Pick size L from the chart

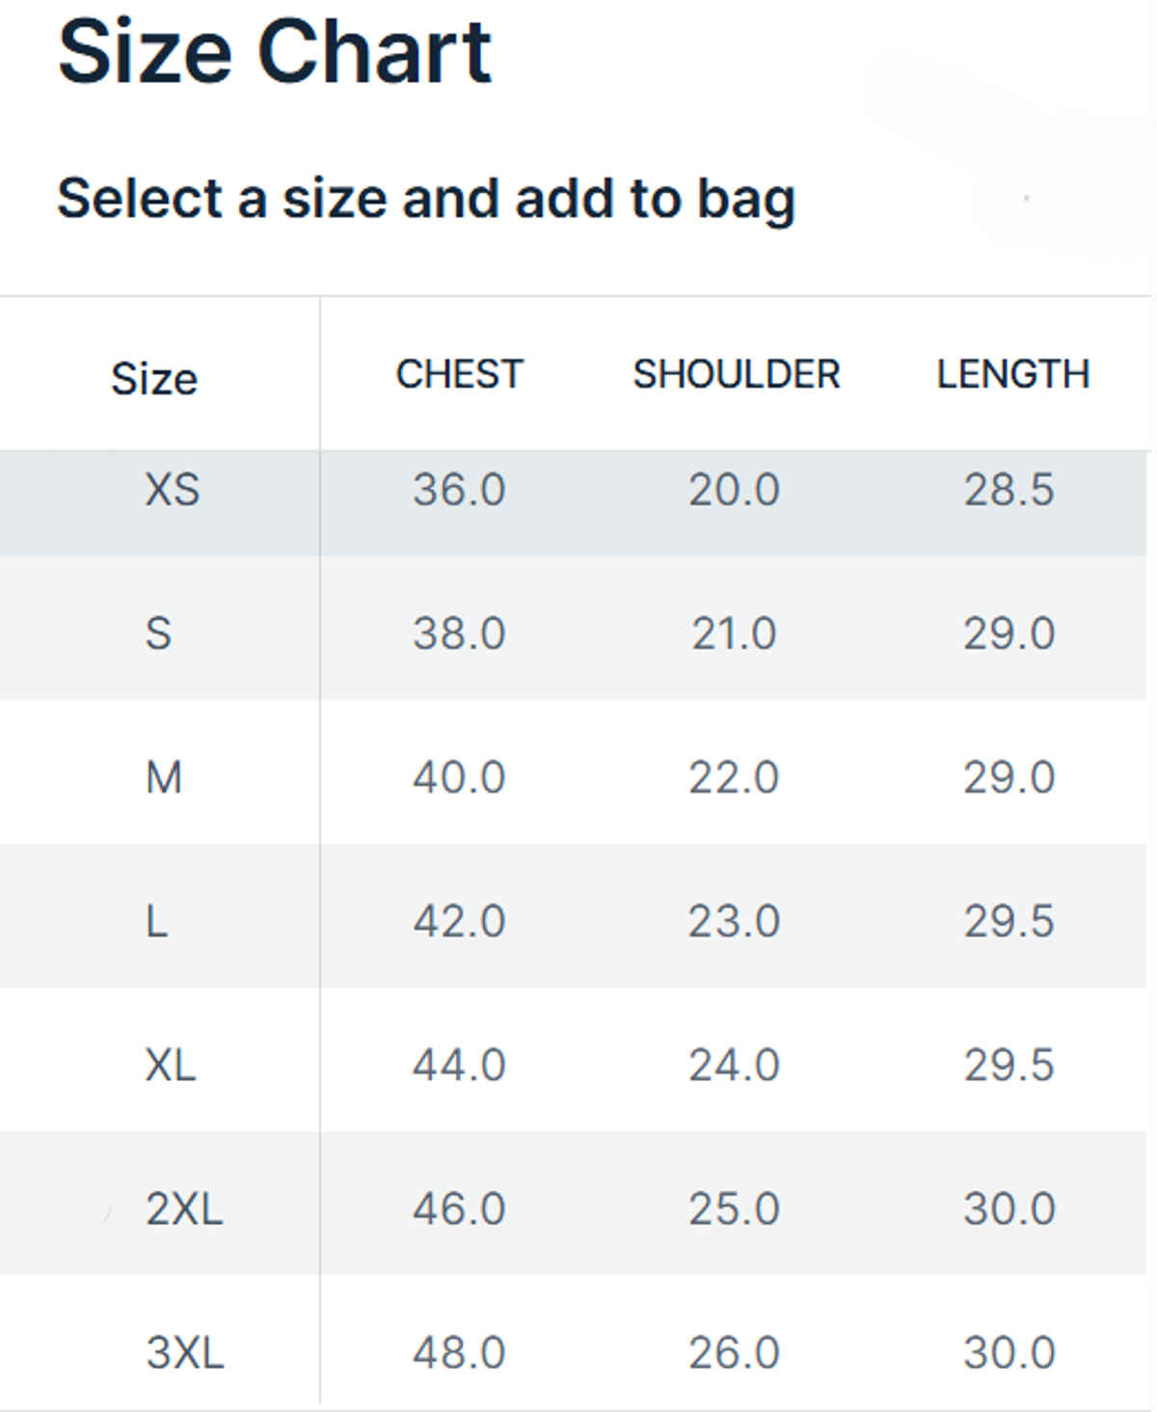pyautogui.click(x=156, y=921)
